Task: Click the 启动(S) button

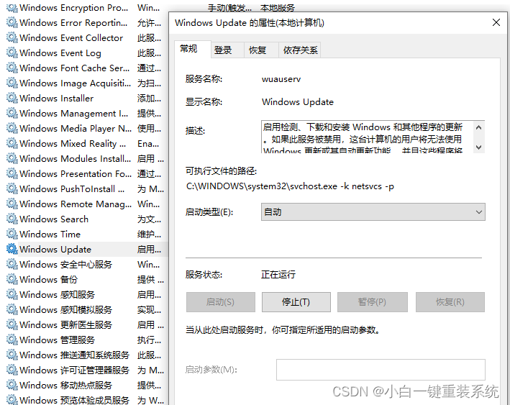Action: coord(221,302)
